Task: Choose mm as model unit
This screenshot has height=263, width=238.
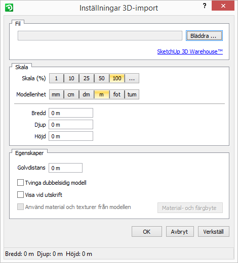Action: (x=56, y=94)
